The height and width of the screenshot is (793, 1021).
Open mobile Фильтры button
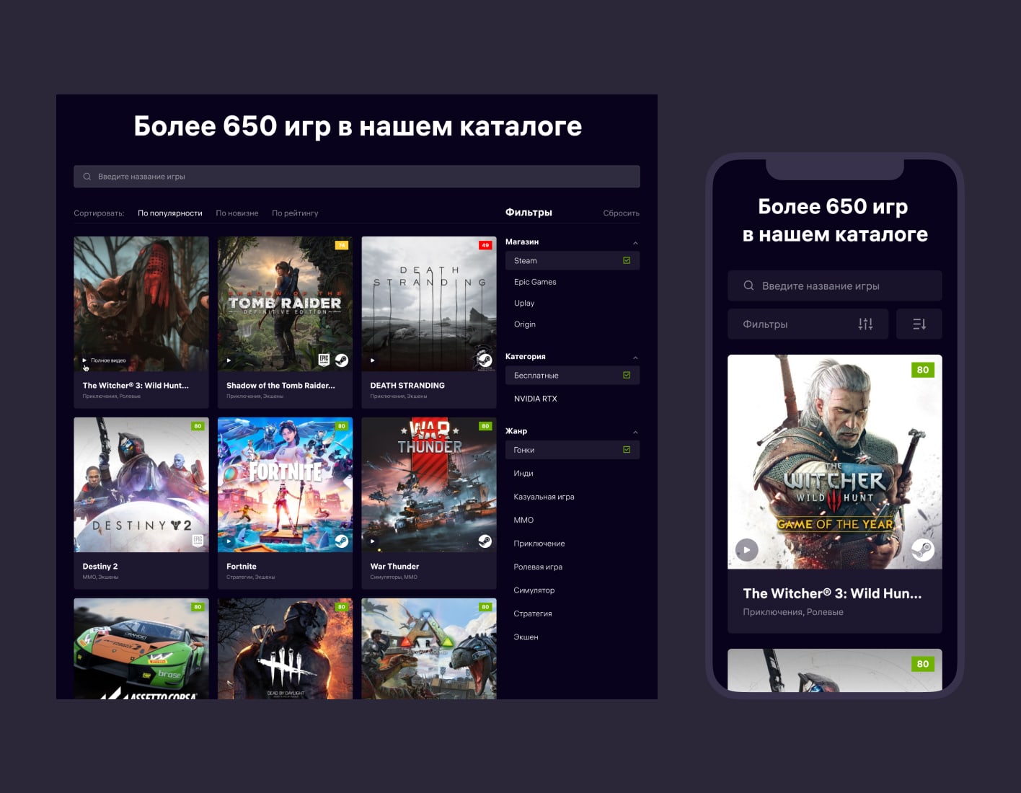808,324
